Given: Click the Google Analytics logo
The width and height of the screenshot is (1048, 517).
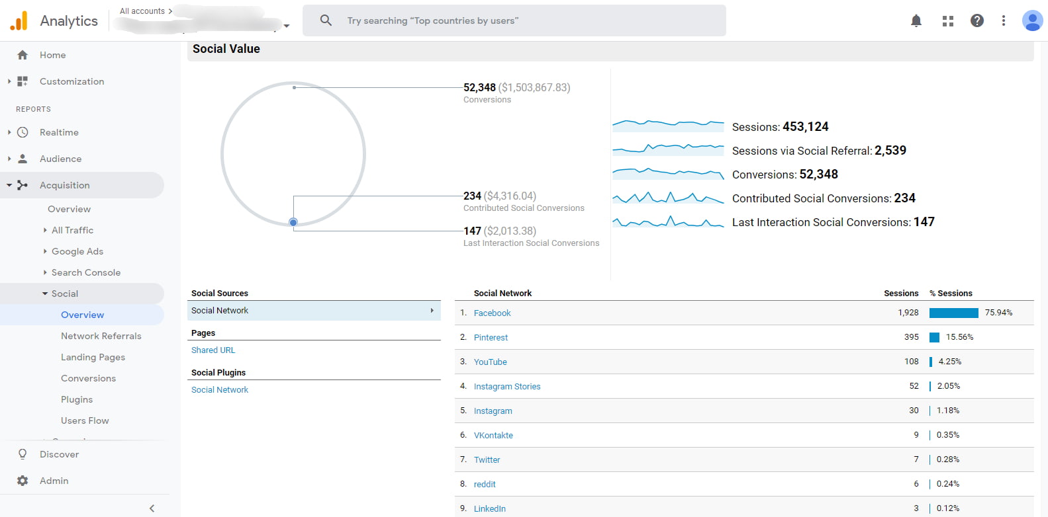Looking at the screenshot, I should coord(19,20).
